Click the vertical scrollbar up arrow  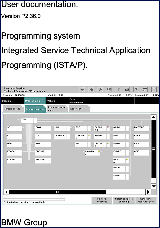pos(154,117)
